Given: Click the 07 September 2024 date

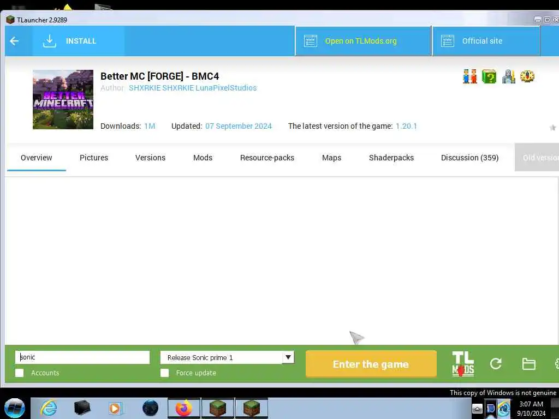Looking at the screenshot, I should click(239, 126).
